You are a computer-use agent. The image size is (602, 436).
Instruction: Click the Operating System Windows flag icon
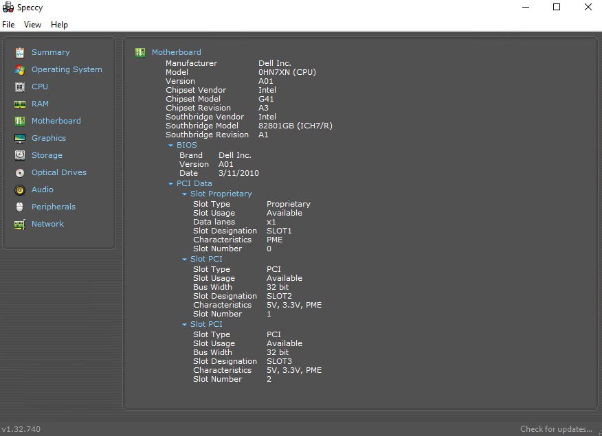point(19,69)
